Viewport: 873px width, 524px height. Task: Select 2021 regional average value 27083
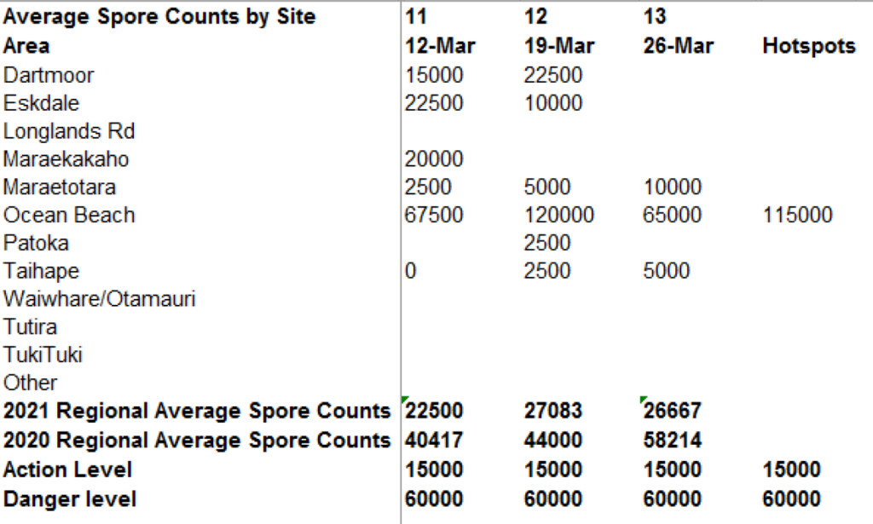coord(553,412)
